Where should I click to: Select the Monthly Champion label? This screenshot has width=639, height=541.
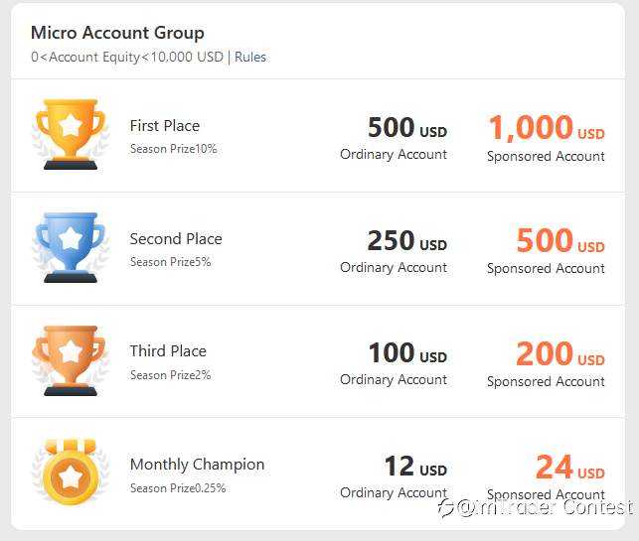(197, 465)
